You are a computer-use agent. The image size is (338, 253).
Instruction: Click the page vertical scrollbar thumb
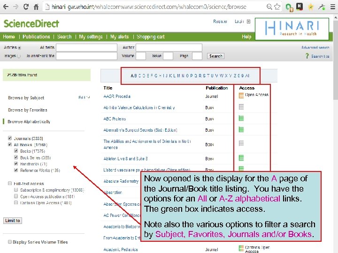coord(336,60)
